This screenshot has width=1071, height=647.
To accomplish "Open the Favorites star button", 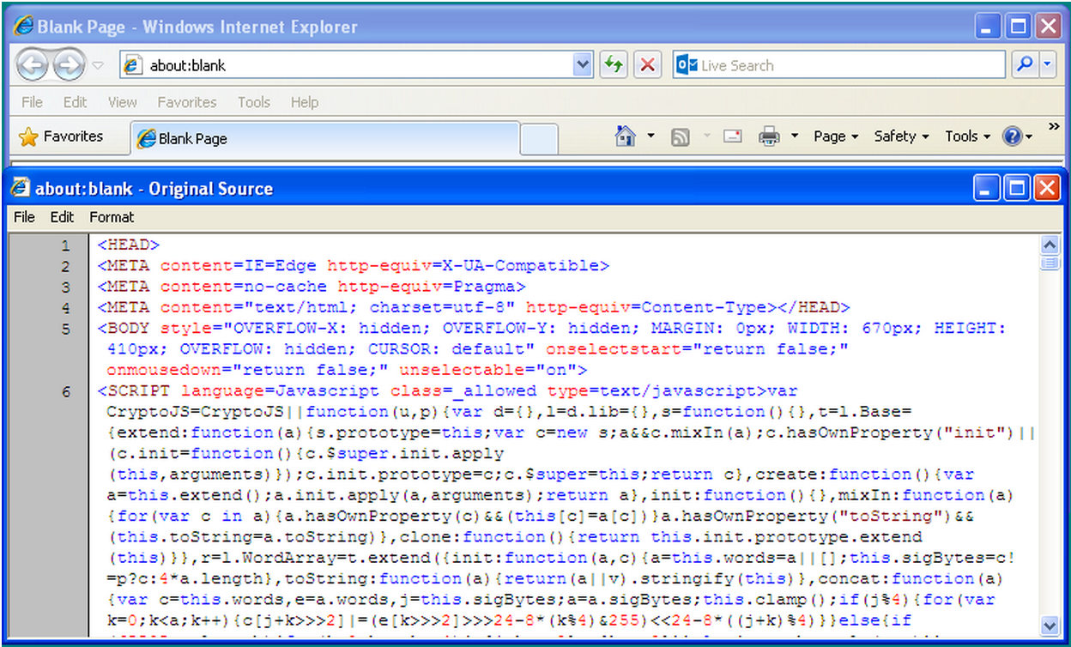I will (x=61, y=136).
